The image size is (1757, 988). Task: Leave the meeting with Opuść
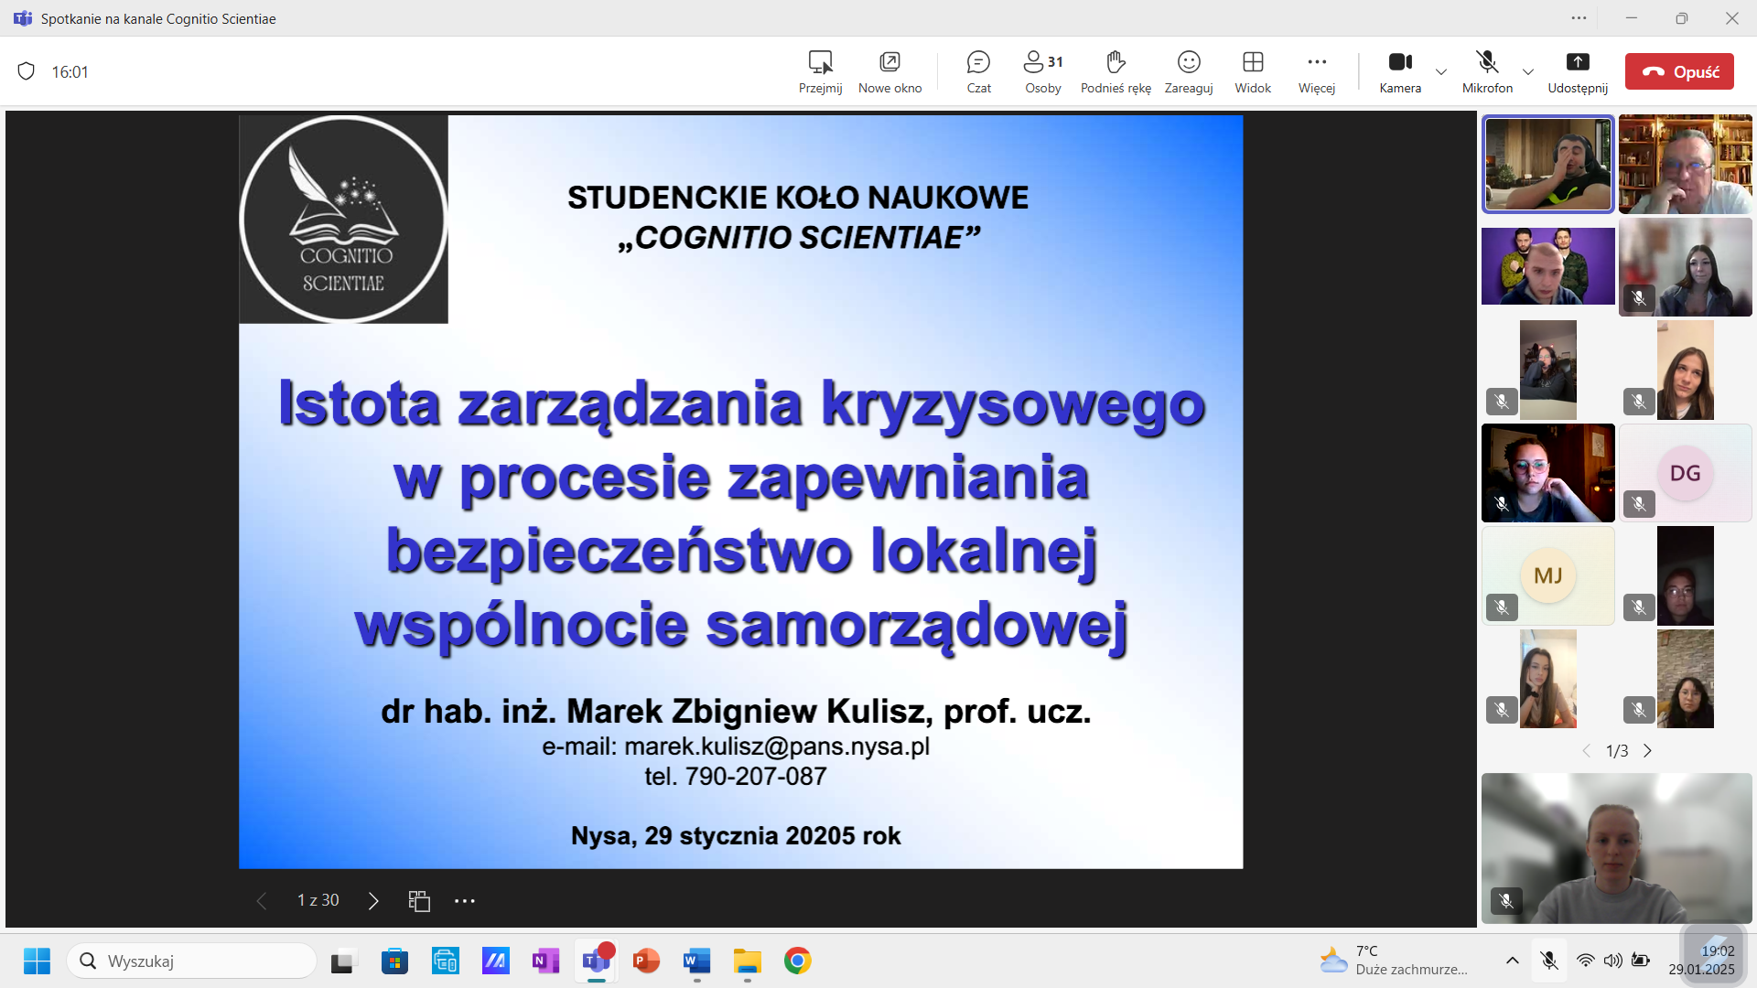(1679, 71)
